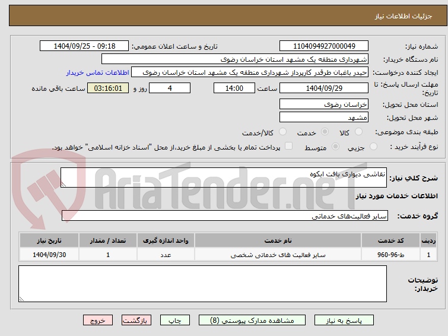Click the need date cell 1404/09/30

tap(49, 255)
